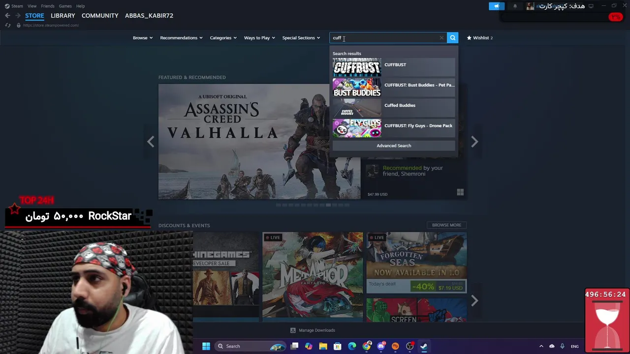Show next featured game

point(474,142)
